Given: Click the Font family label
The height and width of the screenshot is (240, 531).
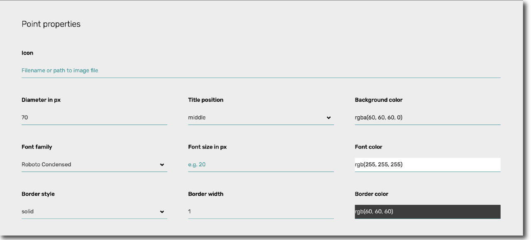Looking at the screenshot, I should pos(37,147).
